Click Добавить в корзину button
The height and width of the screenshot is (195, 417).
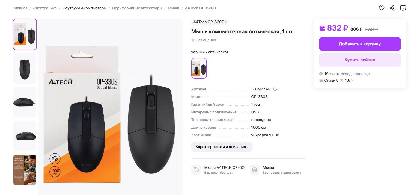[360, 44]
